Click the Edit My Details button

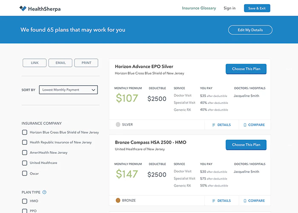(x=250, y=30)
